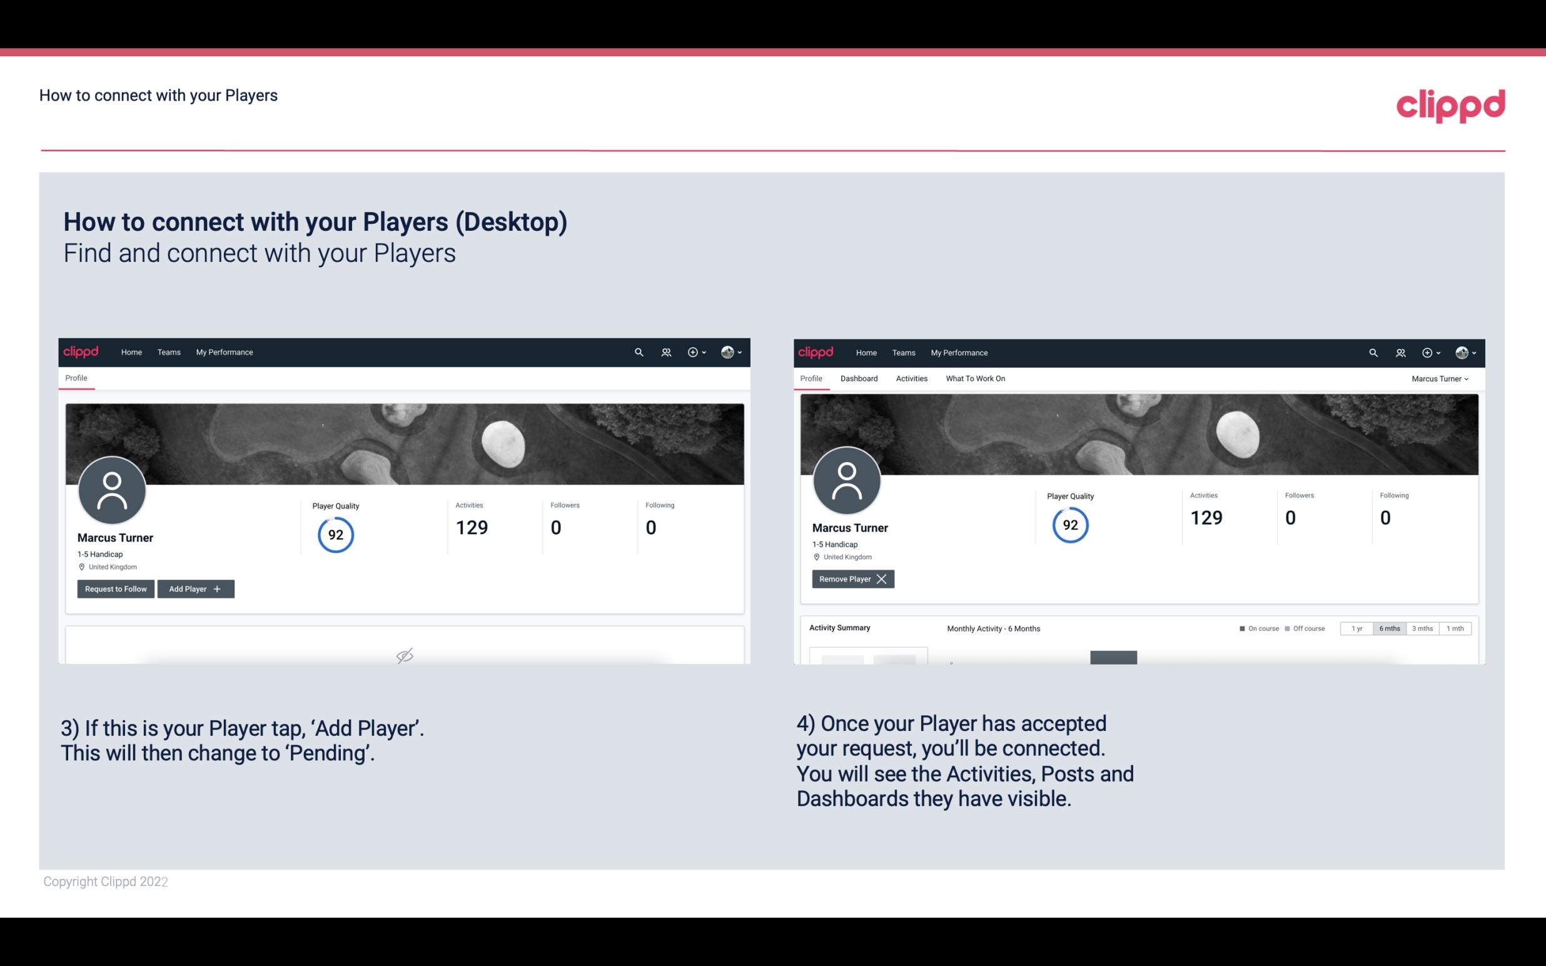Click the settings gear icon right header

(x=1429, y=353)
